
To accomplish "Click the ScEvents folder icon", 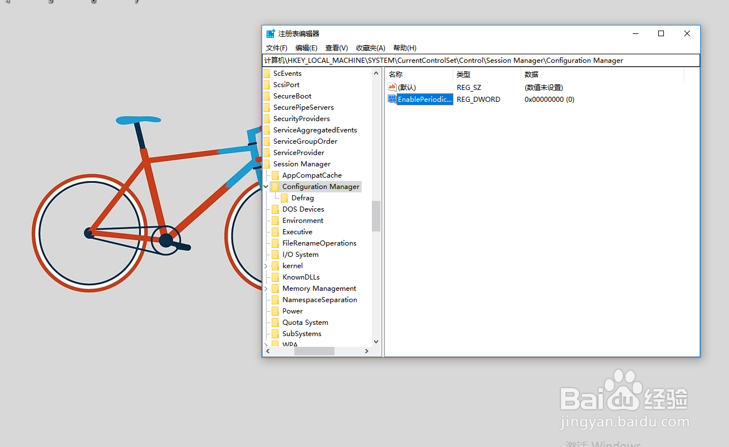I will click(x=267, y=74).
